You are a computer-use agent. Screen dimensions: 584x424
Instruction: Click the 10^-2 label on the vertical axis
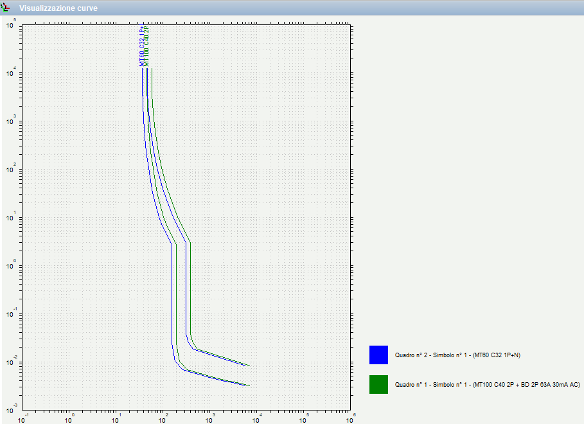pos(10,362)
